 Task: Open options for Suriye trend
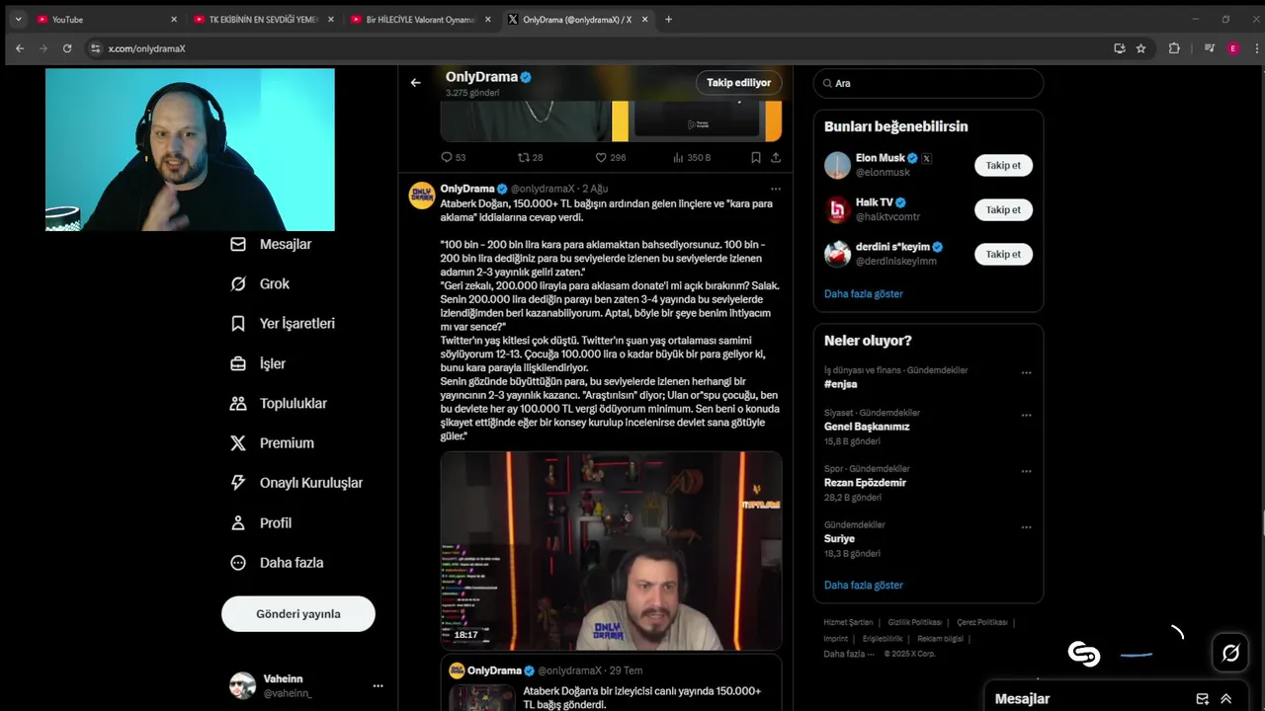pos(1026,527)
